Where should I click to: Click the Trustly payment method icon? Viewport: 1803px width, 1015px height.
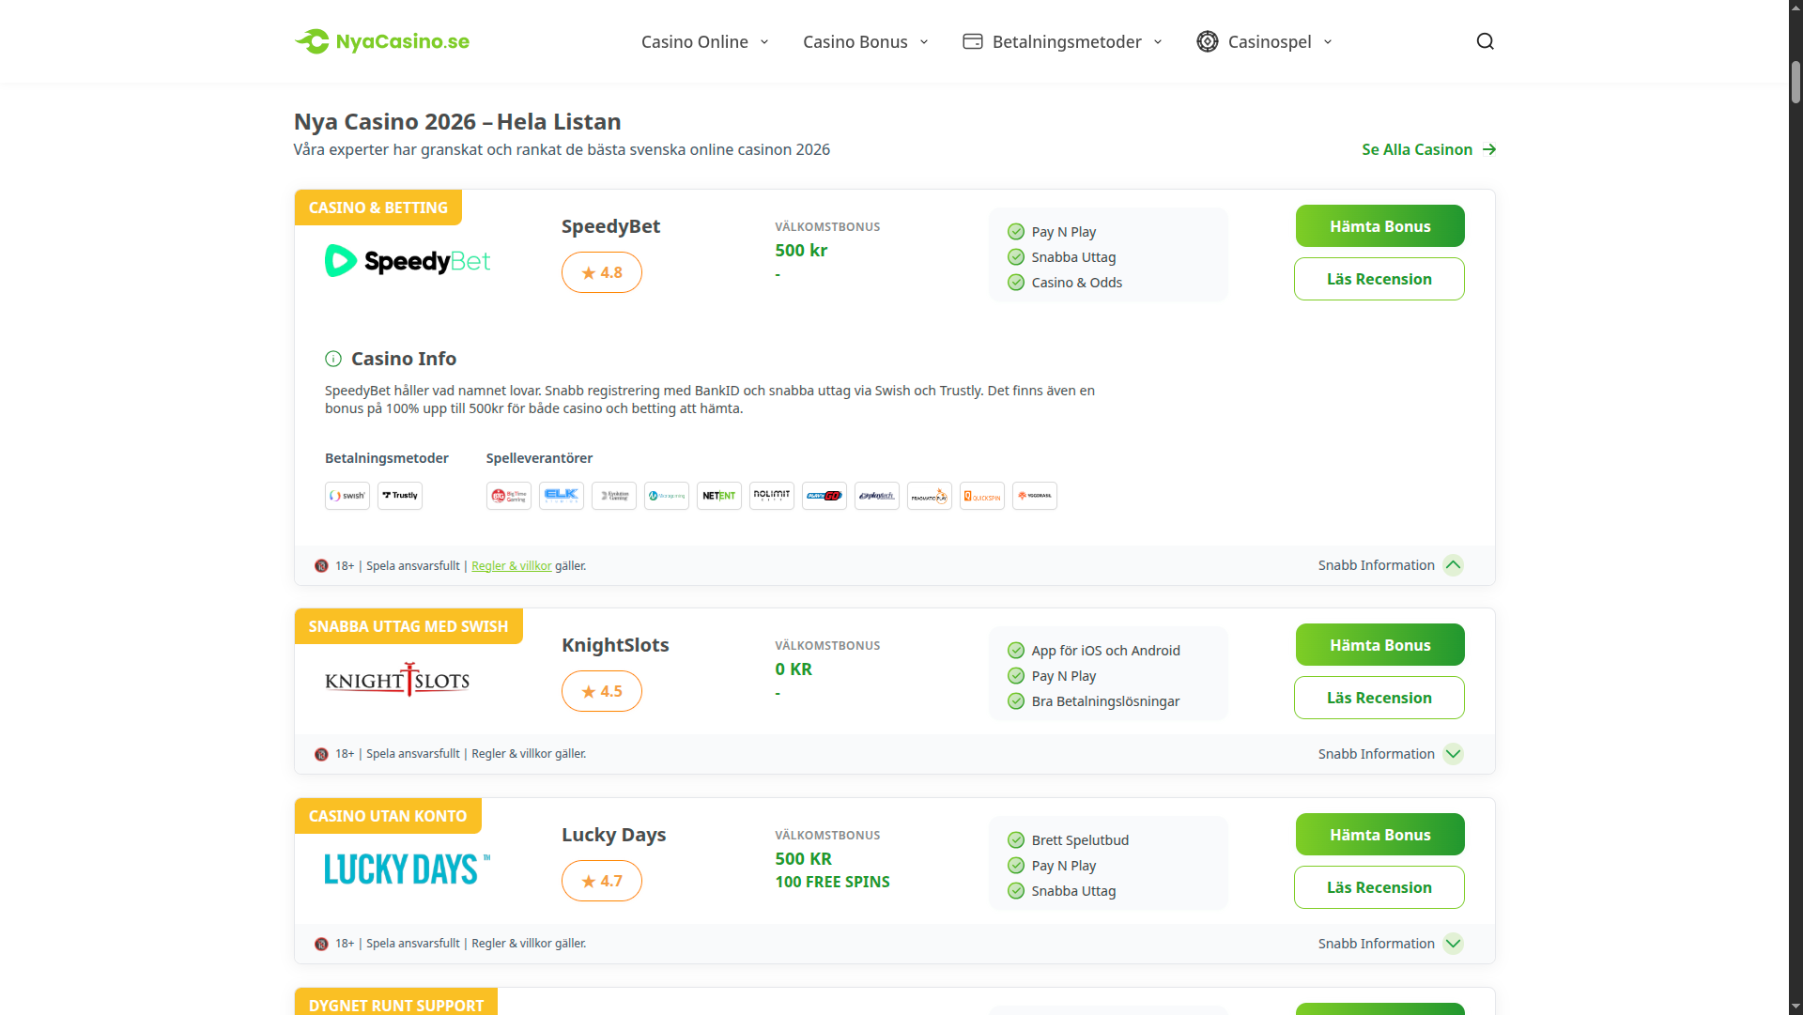tap(400, 496)
